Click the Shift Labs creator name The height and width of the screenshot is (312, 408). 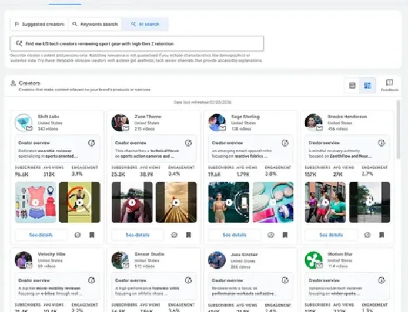coord(49,117)
